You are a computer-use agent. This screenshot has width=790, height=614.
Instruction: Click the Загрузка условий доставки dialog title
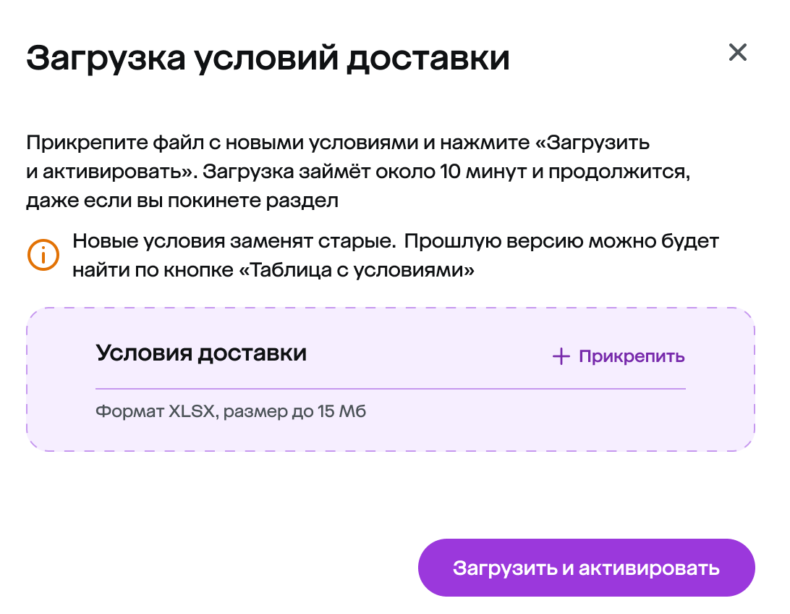(268, 58)
